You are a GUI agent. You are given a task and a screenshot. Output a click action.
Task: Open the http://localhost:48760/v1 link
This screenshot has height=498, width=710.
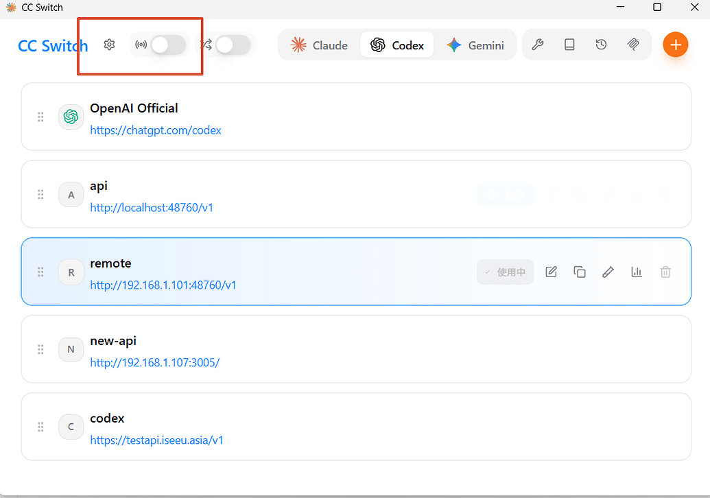[x=152, y=208]
